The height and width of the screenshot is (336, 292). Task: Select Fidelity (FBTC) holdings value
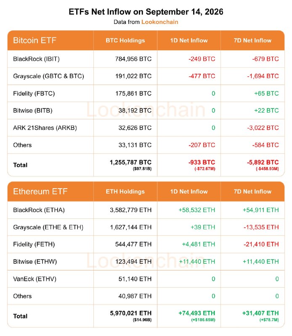coord(133,93)
